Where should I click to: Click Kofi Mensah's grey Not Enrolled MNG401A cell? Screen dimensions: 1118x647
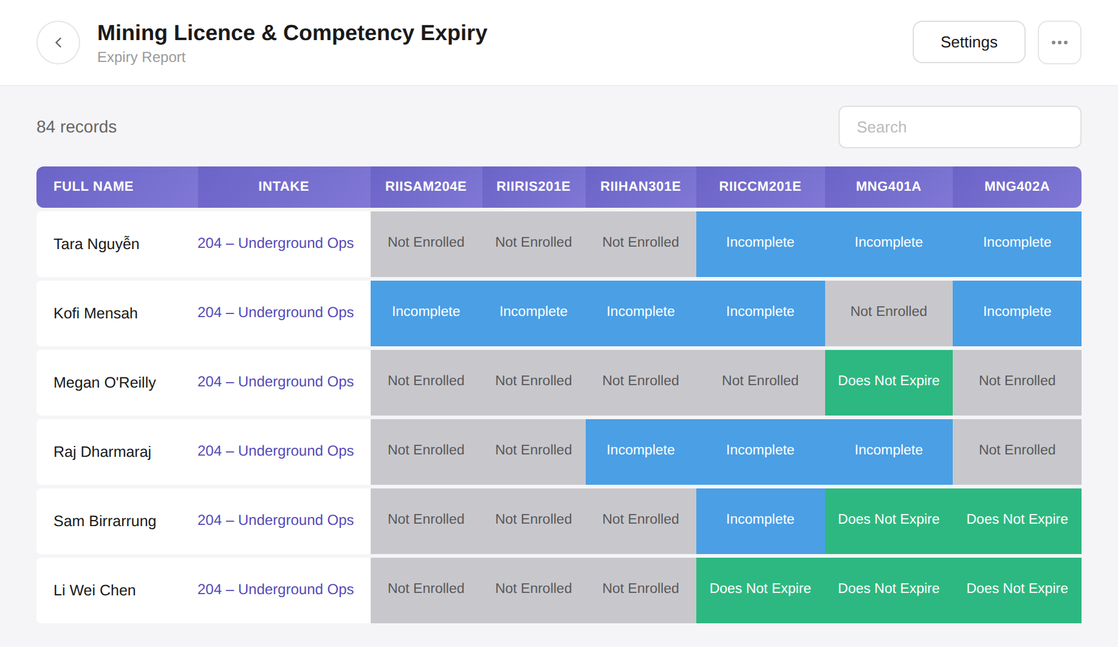click(888, 313)
